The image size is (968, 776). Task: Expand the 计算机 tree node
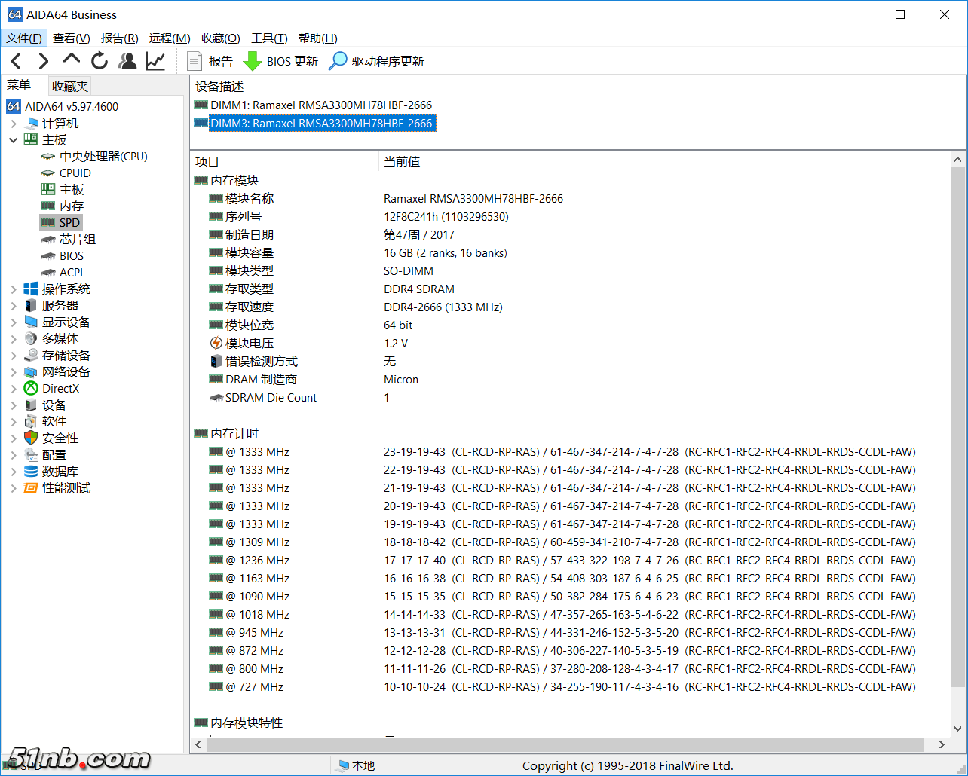point(14,124)
